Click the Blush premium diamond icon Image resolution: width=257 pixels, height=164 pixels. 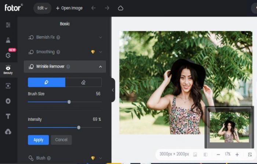tap(93, 158)
